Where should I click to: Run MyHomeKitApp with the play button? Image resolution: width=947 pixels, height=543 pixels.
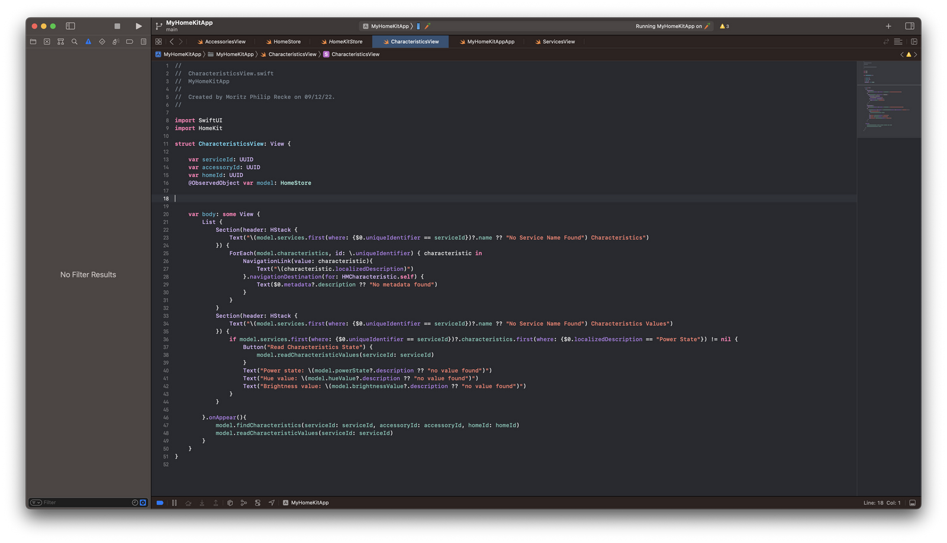pyautogui.click(x=138, y=26)
